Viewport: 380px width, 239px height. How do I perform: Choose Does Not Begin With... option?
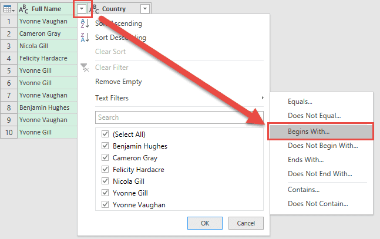[x=323, y=146]
